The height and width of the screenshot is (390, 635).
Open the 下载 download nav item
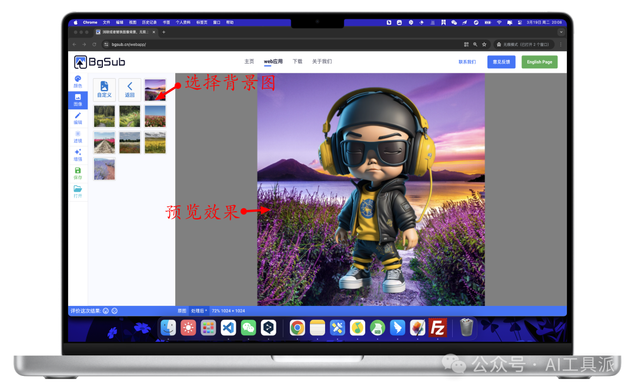(x=298, y=62)
